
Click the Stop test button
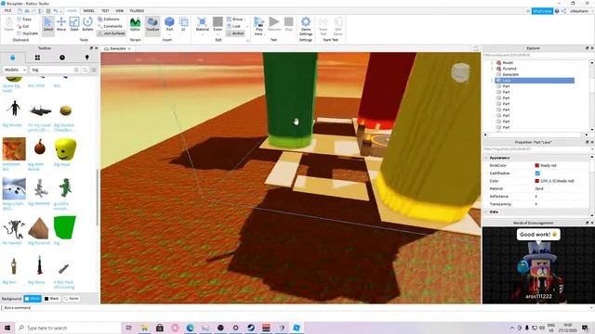(x=289, y=24)
